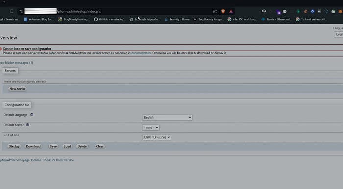
Task: Click the Load button
Action: 67,146
